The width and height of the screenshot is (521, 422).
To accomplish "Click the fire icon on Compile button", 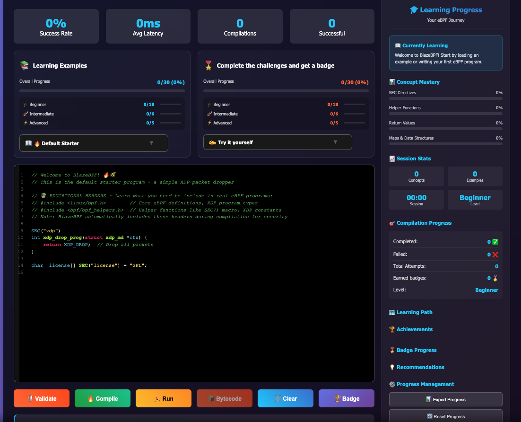I will [90, 398].
